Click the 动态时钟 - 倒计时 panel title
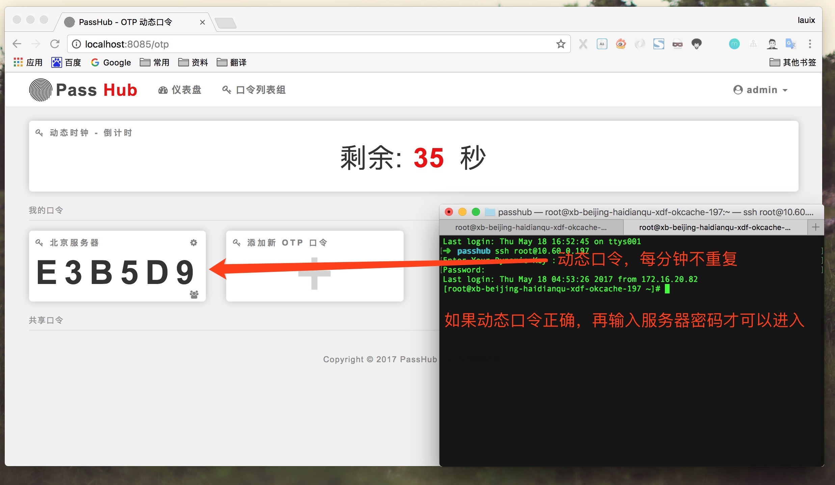 (91, 133)
